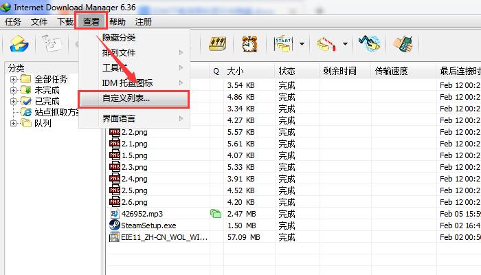Click the Q column header
Screen dimensions: 481x275
pos(216,71)
